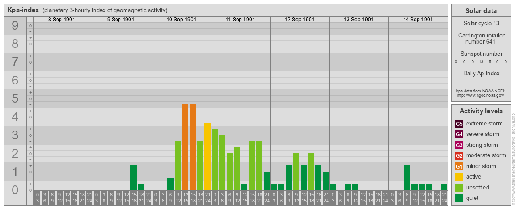Click the sunspot value '13'
515x209 pixels.
pyautogui.click(x=481, y=62)
